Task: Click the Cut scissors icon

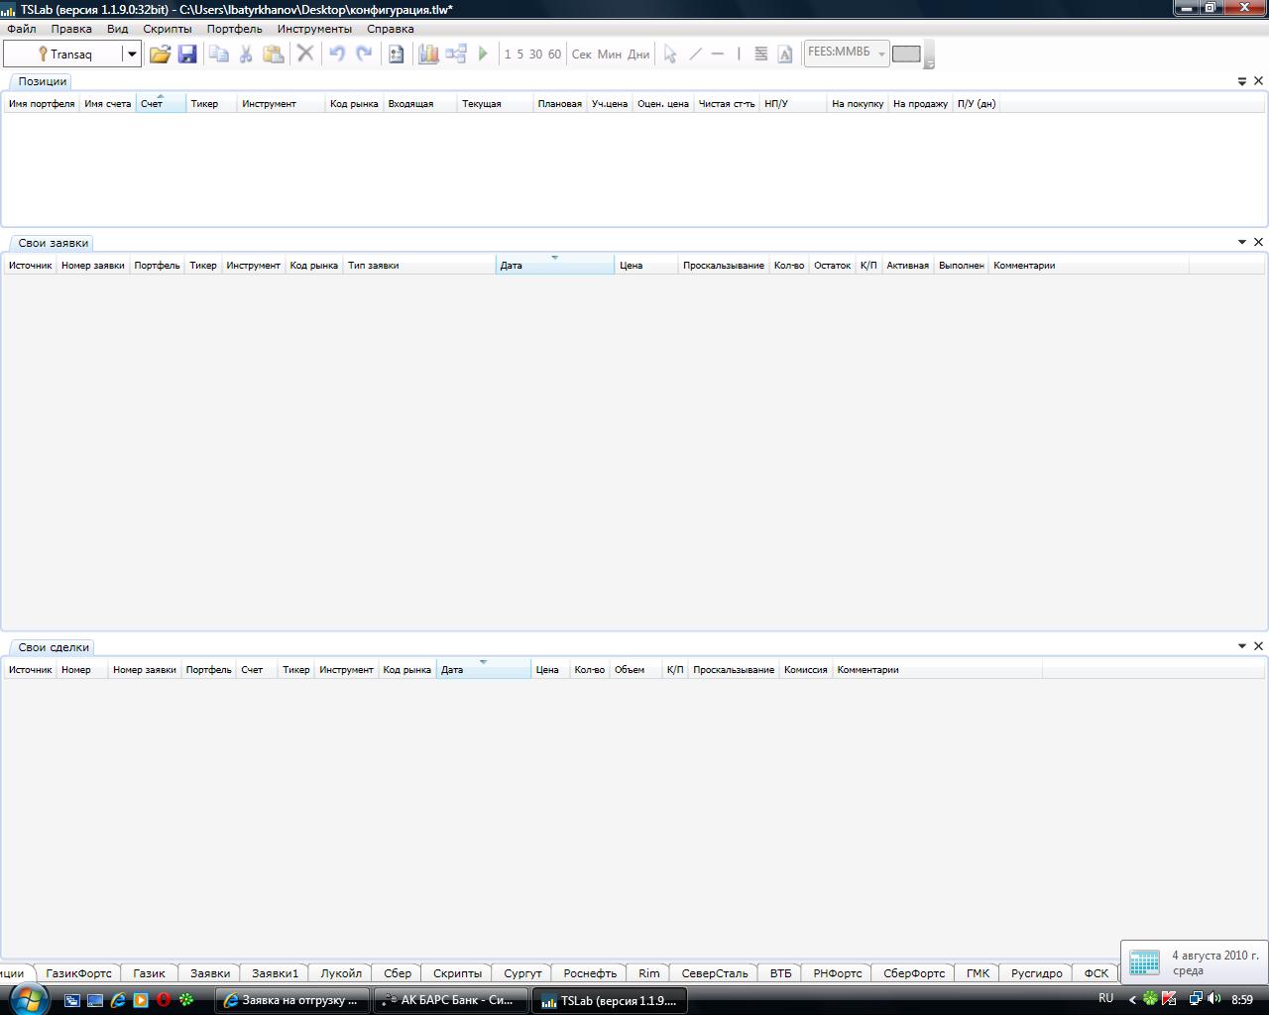Action: click(246, 54)
